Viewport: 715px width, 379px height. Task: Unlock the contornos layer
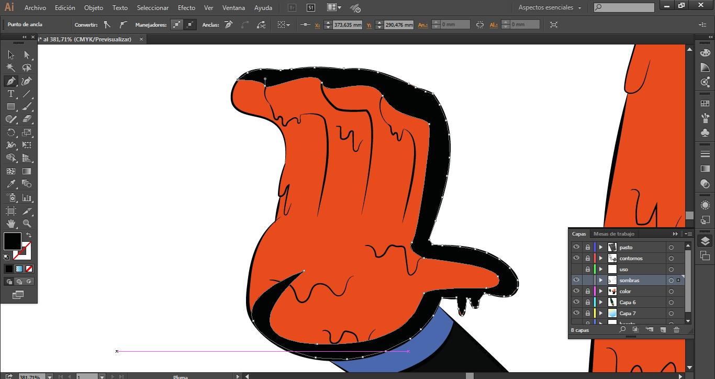point(588,258)
